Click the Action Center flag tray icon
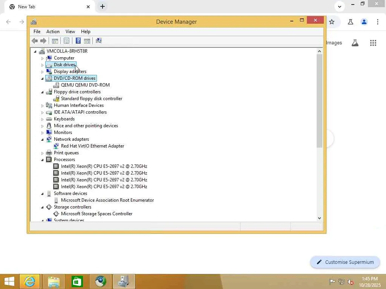 click(332, 282)
